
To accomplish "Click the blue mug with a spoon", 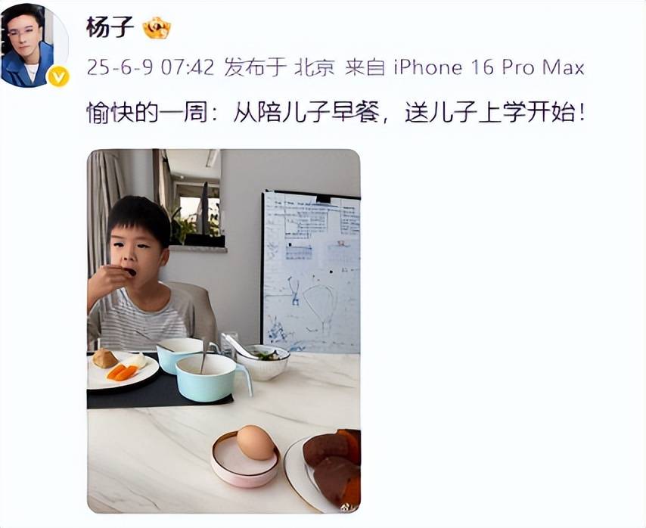I will tap(211, 377).
